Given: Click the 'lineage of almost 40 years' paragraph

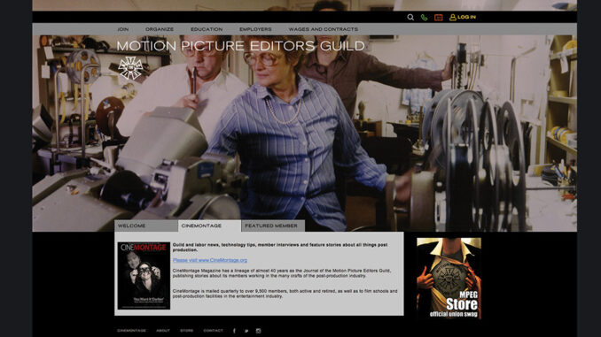Looking at the screenshot, I should click(282, 273).
